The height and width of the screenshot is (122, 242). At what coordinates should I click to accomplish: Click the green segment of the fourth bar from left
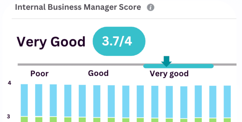click(67, 120)
